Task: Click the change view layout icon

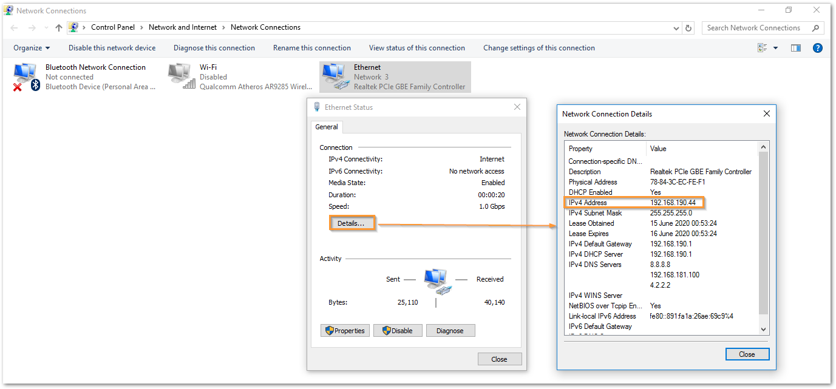Action: [763, 48]
